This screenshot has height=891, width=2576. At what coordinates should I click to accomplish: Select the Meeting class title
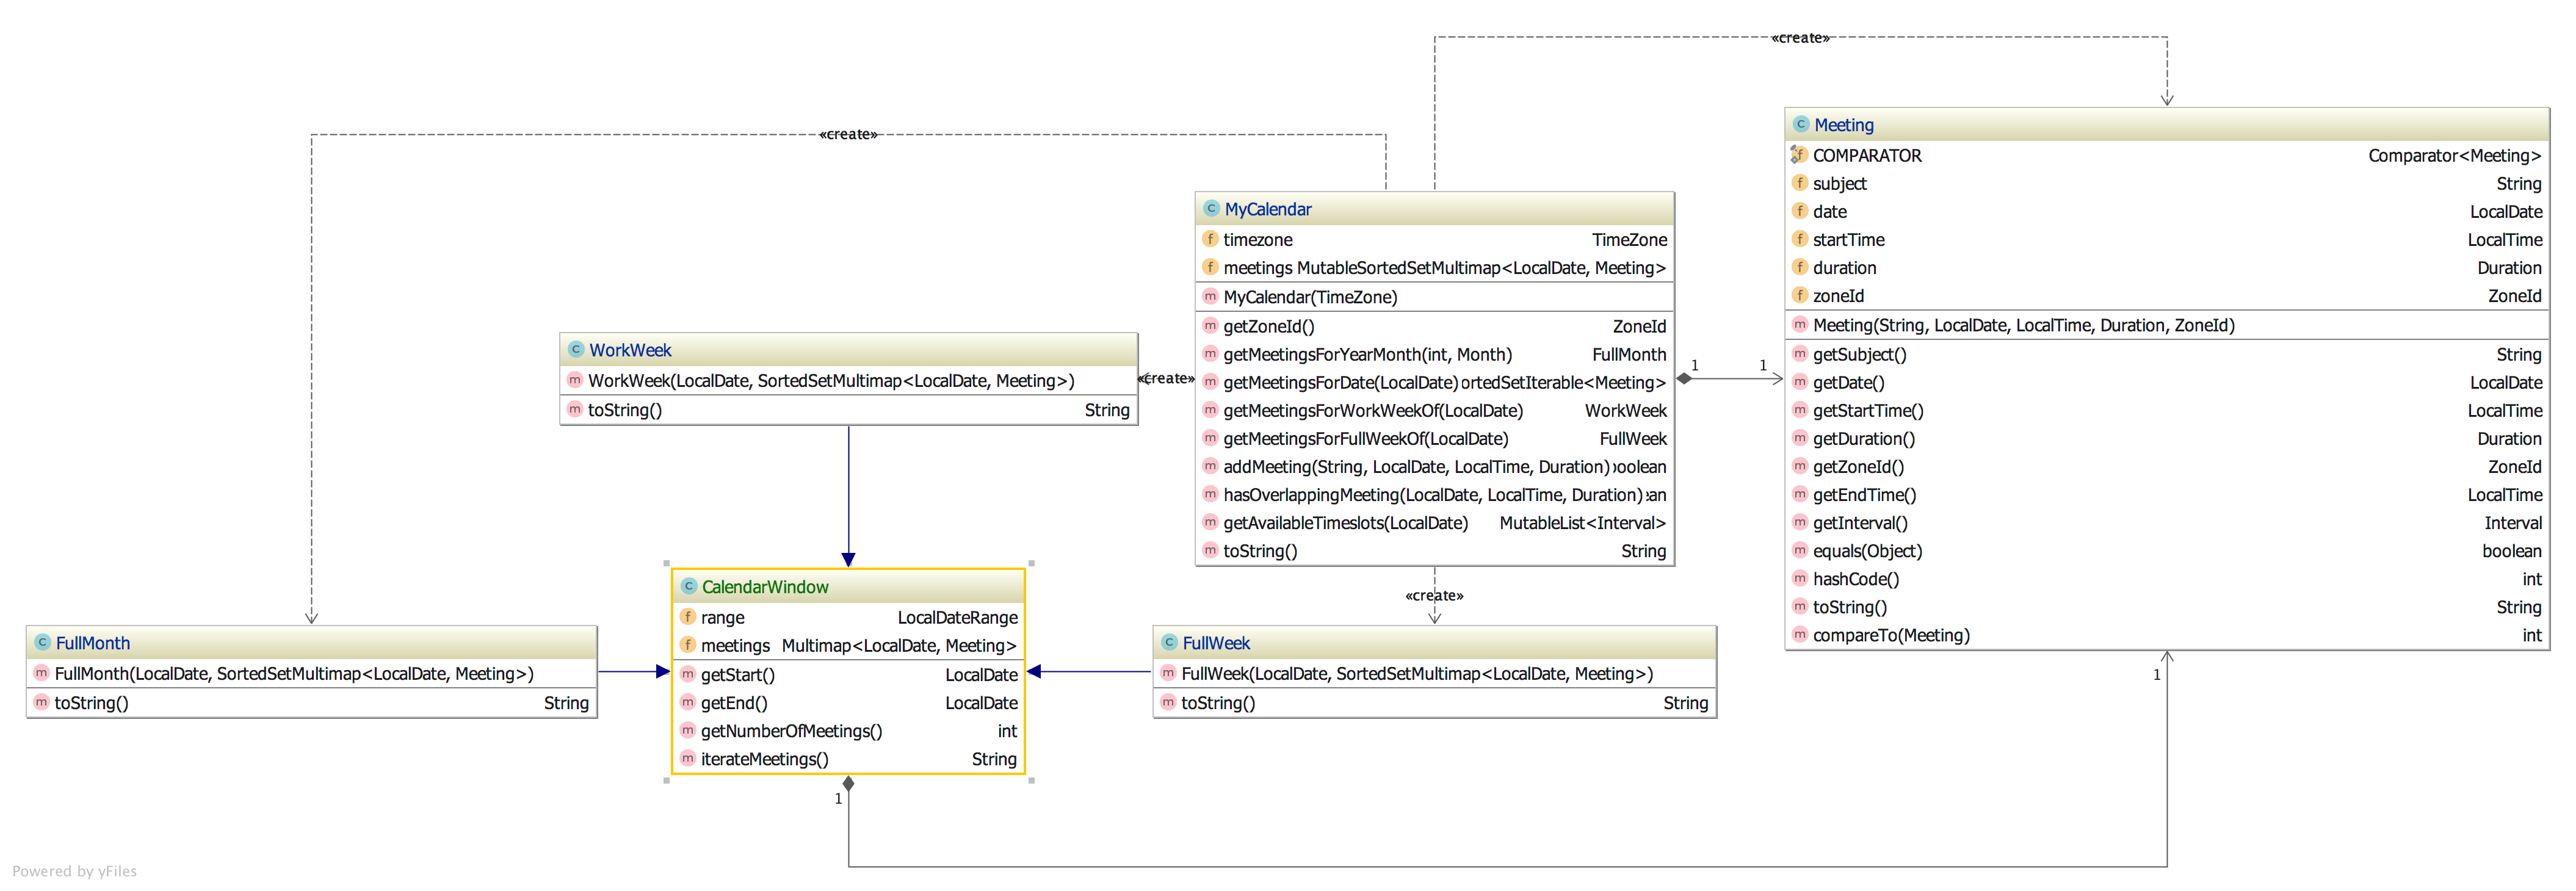coord(1844,125)
